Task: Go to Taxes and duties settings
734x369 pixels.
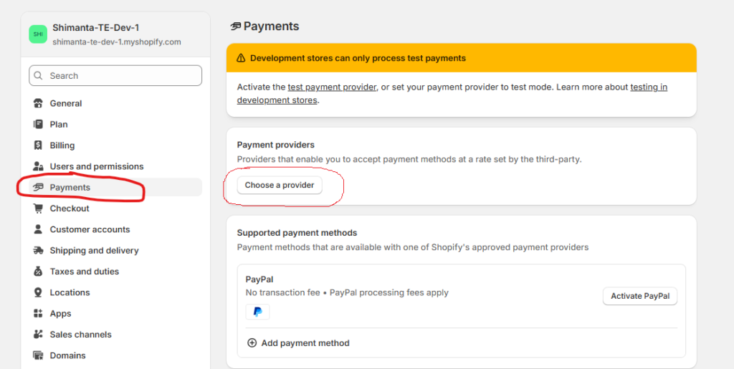Action: tap(84, 272)
